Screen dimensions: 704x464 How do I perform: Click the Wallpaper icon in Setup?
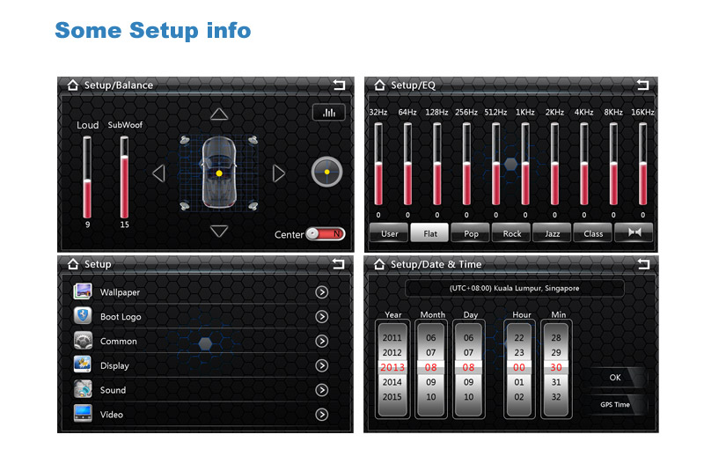pyautogui.click(x=84, y=291)
